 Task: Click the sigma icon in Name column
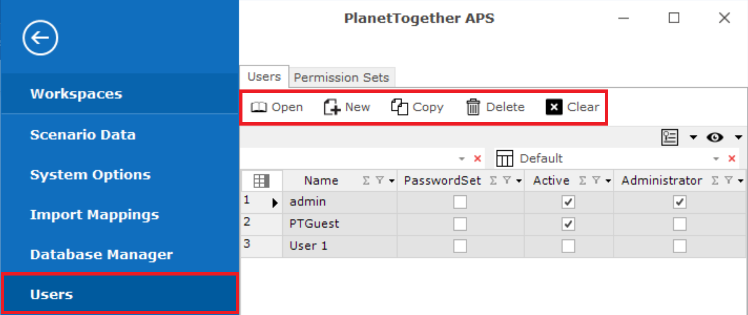pos(366,181)
